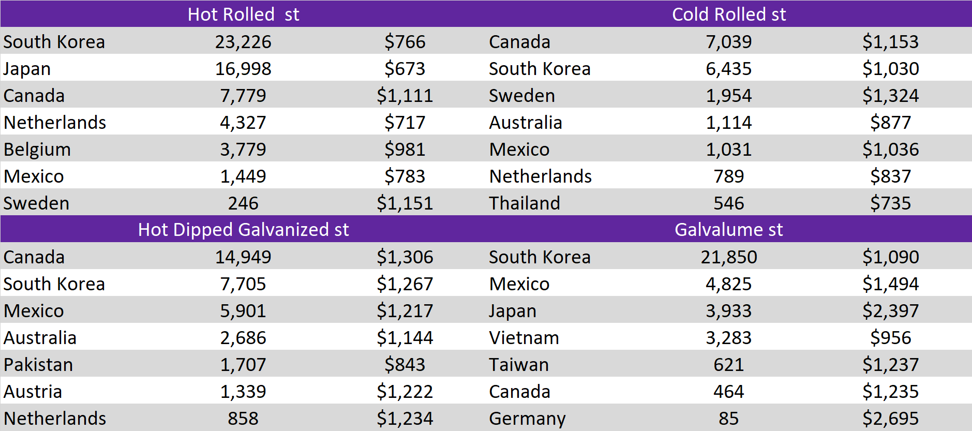The height and width of the screenshot is (431, 972).
Task: Click the 23,226 tonnage cell
Action: tap(243, 41)
